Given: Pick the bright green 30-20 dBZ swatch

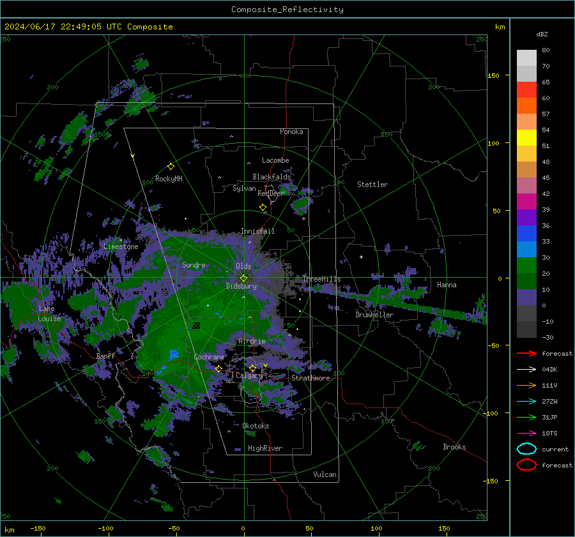Looking at the screenshot, I should click(x=526, y=266).
